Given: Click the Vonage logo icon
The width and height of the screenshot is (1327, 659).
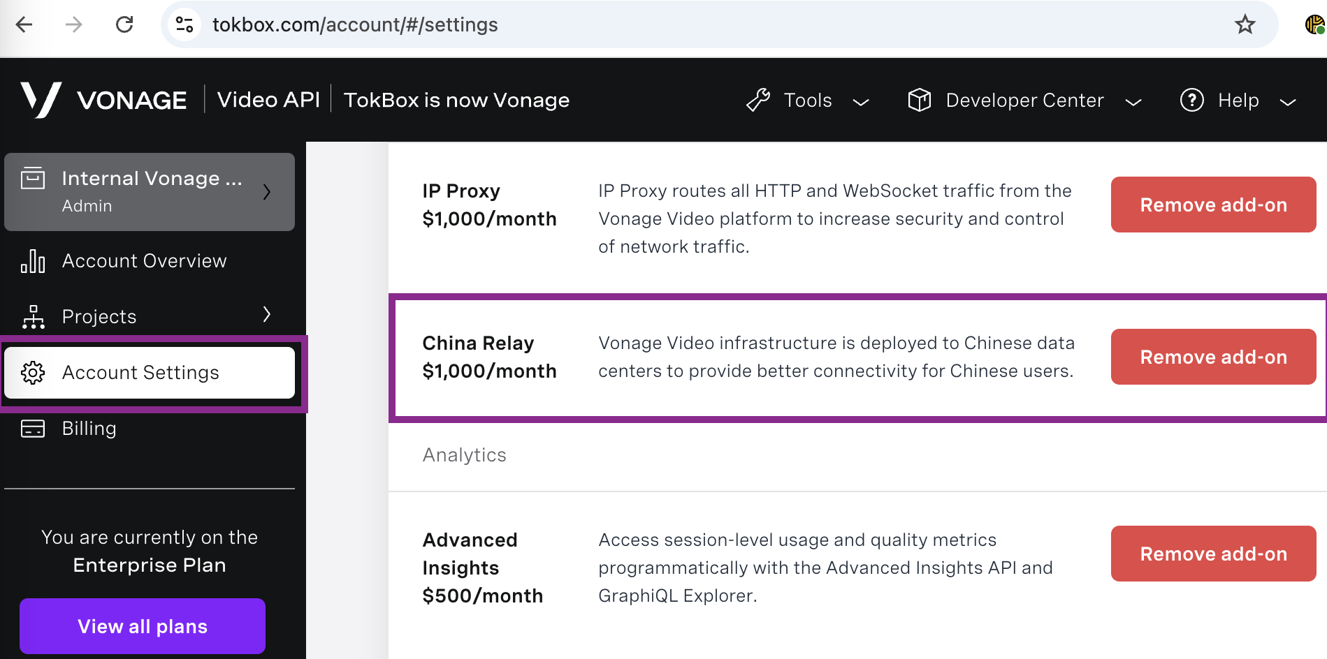Looking at the screenshot, I should (41, 100).
